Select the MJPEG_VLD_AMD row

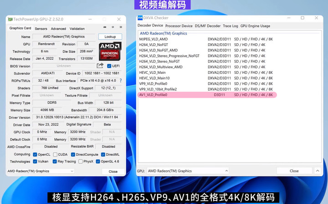click(x=206, y=39)
